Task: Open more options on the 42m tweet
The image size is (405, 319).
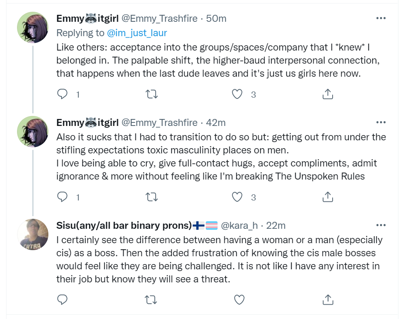Action: pos(381,122)
